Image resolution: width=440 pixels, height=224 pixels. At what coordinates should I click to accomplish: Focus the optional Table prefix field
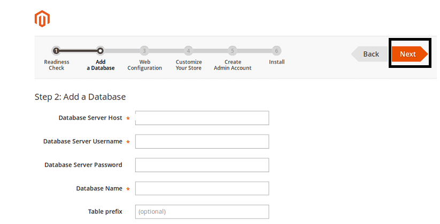pyautogui.click(x=202, y=212)
